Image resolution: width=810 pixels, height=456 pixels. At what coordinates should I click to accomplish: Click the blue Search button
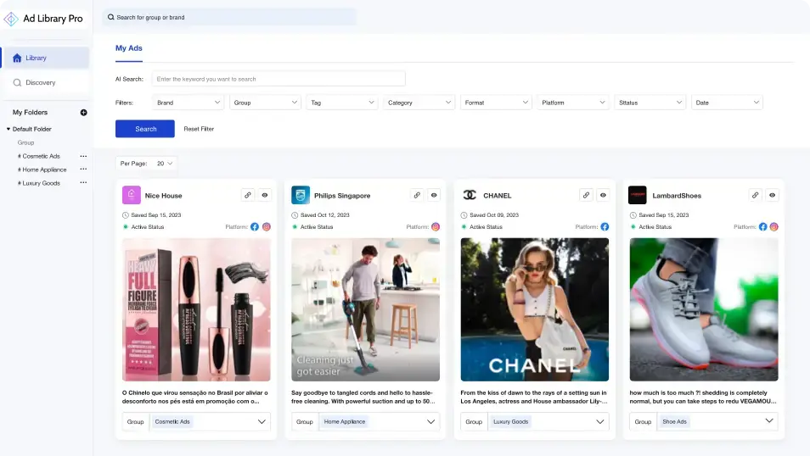coord(145,129)
